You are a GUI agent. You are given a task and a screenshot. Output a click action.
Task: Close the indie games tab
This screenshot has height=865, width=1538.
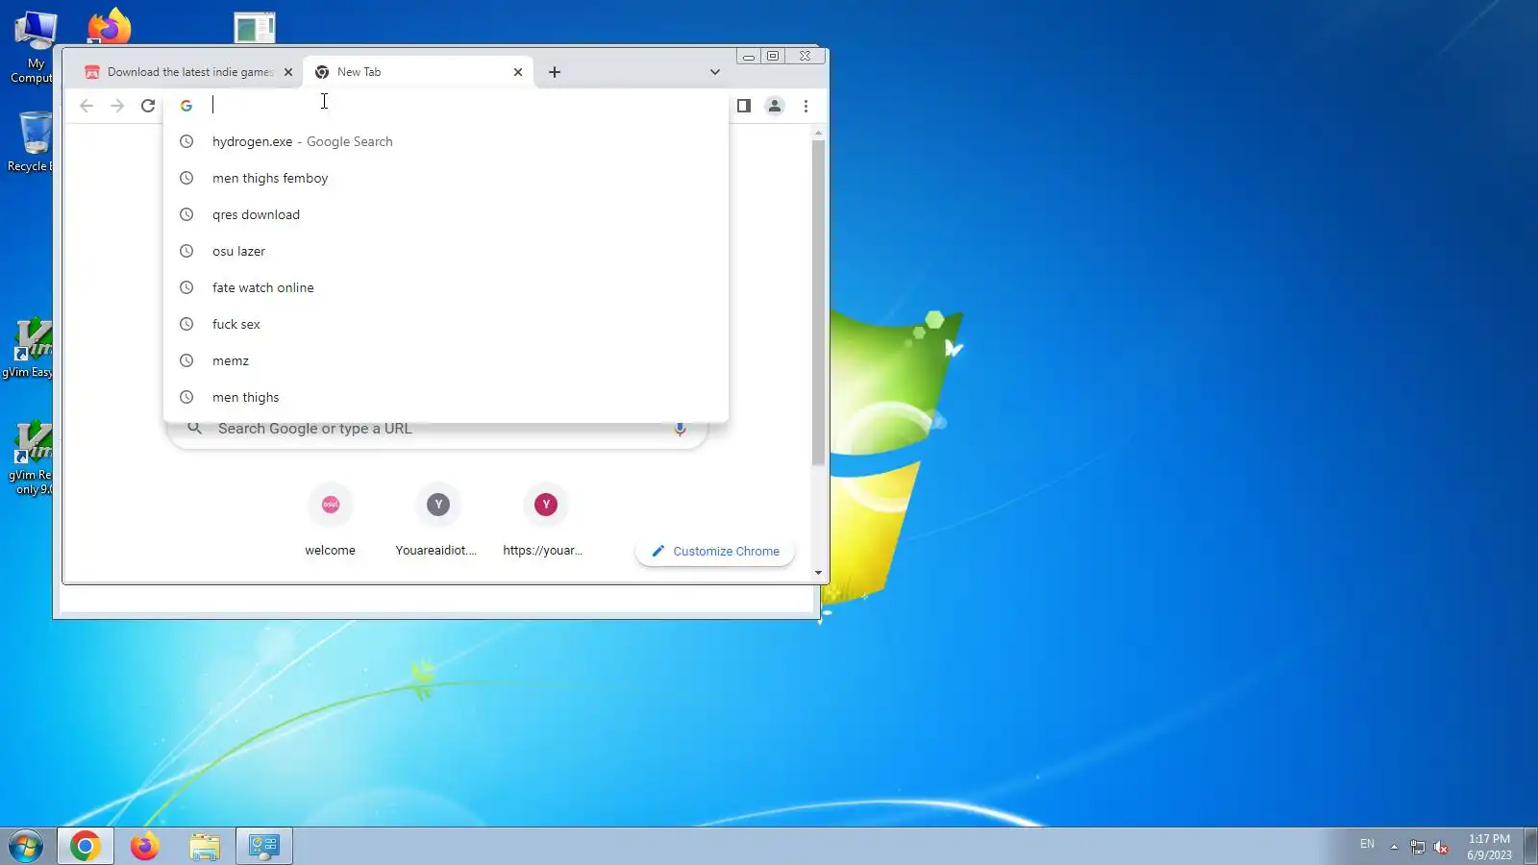click(x=288, y=72)
